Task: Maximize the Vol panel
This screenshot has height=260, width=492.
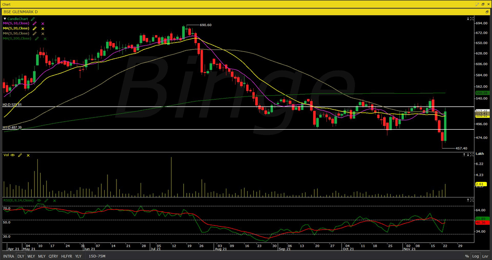Action: pos(472,154)
